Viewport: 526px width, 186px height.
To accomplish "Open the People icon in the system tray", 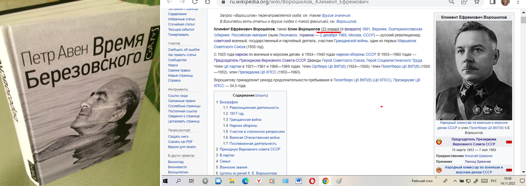I will tap(445, 181).
